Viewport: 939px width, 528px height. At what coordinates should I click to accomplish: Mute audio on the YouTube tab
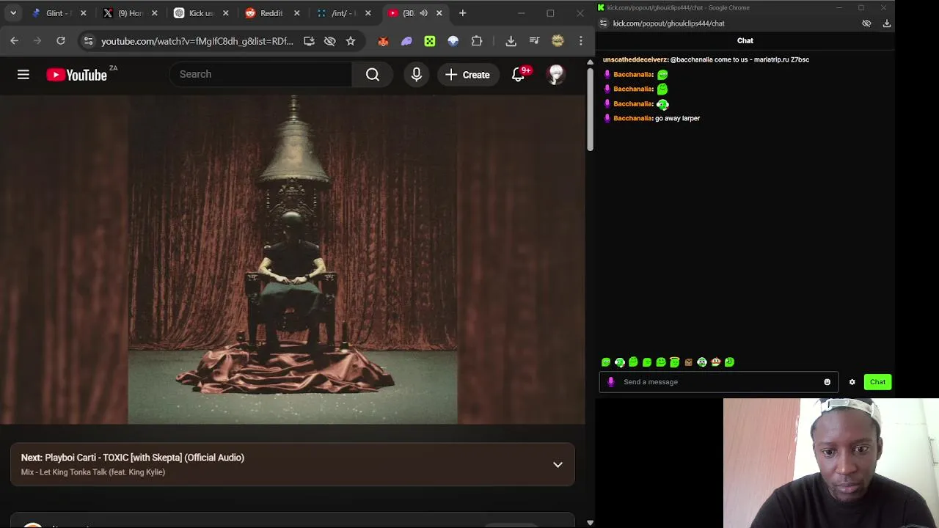(423, 13)
